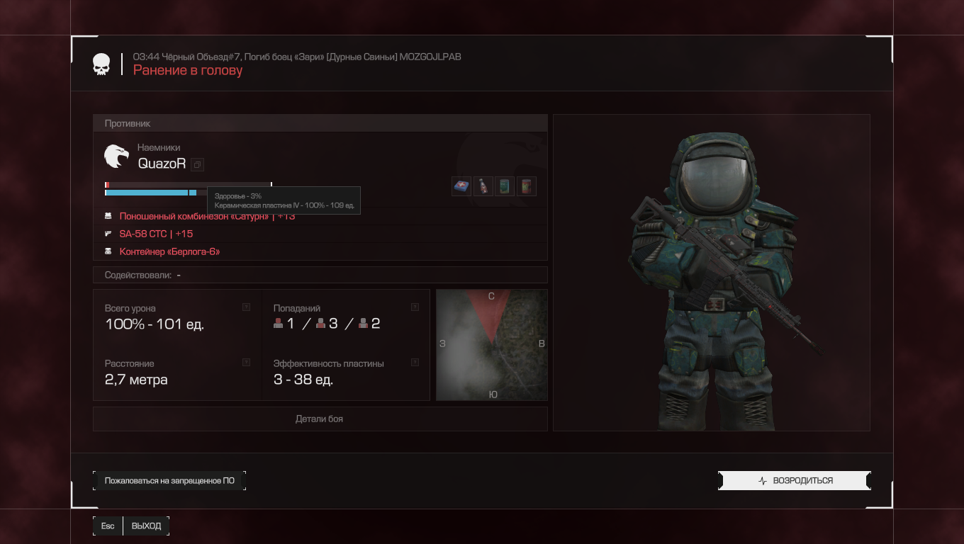Open the help icon for Попаданий

click(415, 307)
